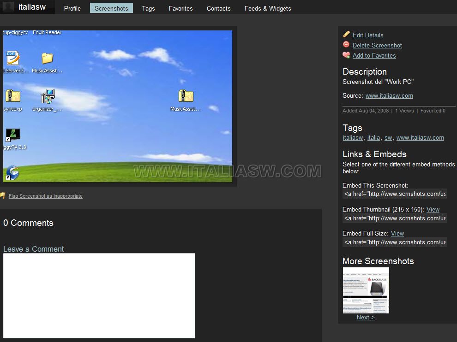The width and height of the screenshot is (457, 342).
Task: Click the Next > link under More Screenshots
Action: tap(366, 318)
